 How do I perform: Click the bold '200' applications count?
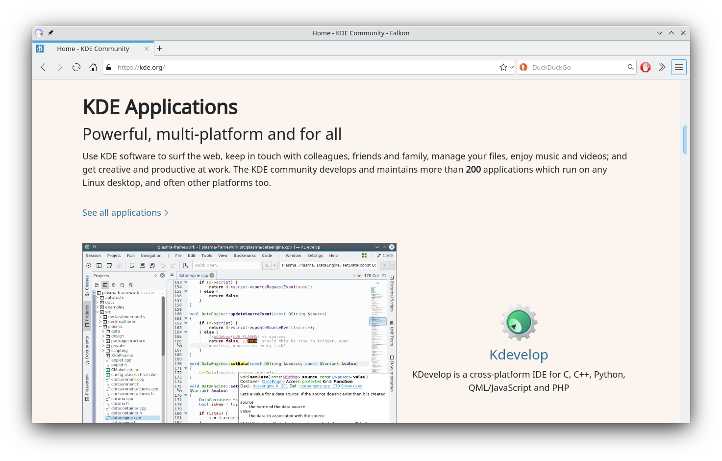[x=473, y=169]
